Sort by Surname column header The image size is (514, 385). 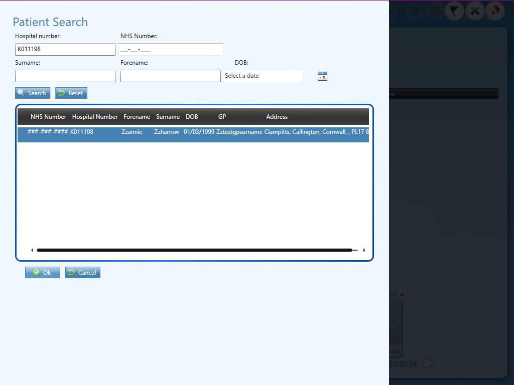[168, 117]
